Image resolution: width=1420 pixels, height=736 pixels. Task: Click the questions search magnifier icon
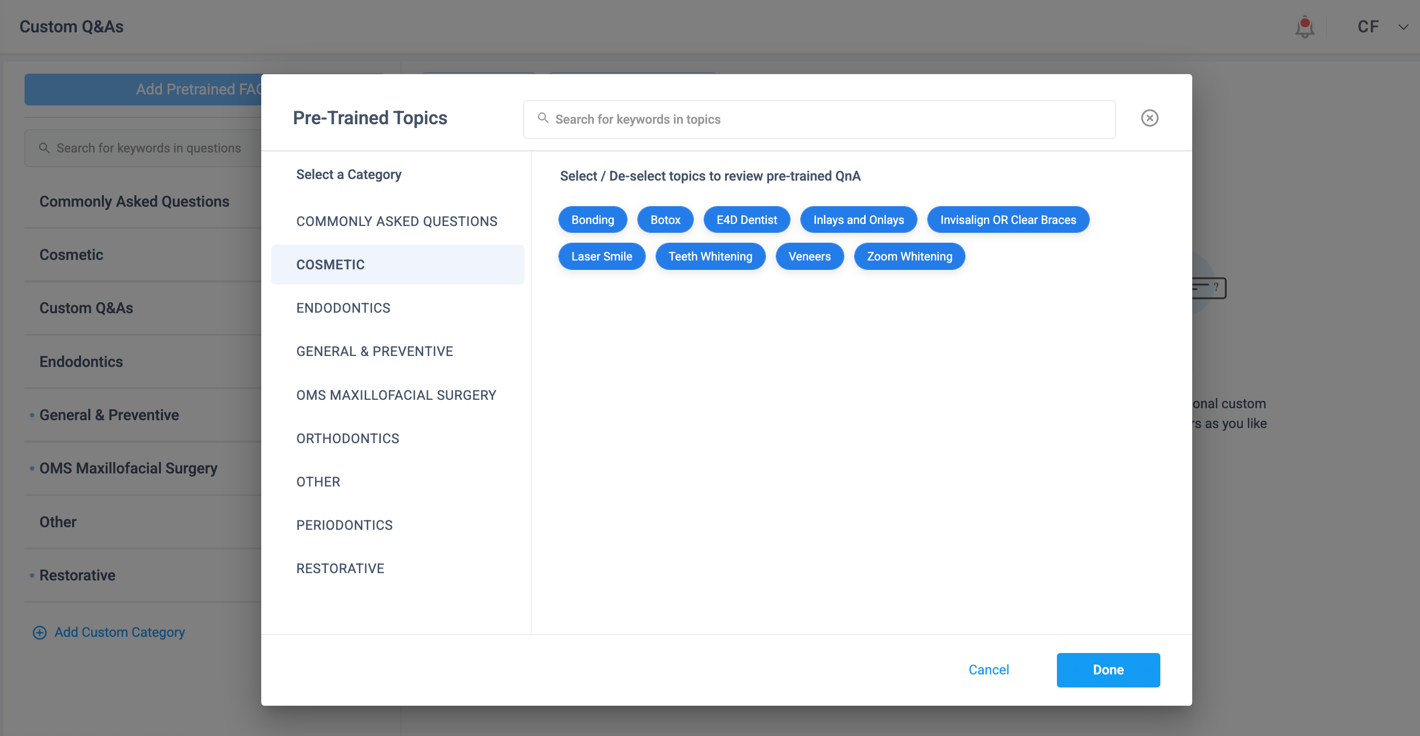click(x=44, y=148)
